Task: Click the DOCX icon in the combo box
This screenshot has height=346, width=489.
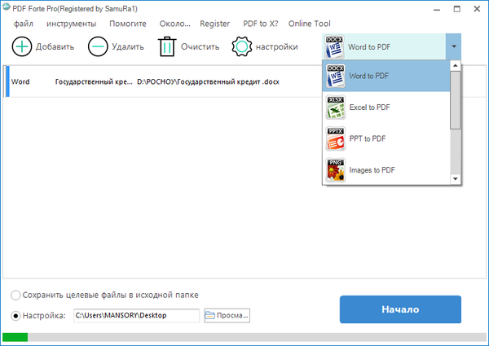Action: point(334,46)
